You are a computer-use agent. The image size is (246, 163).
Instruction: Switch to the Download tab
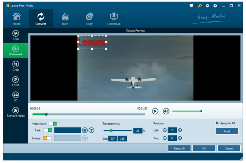[114, 18]
